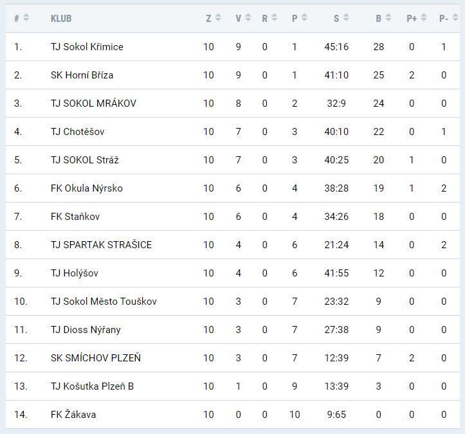Screen dimensions: 465x434
Task: Open FK Okula Nýrsko team page
Action: click(x=86, y=188)
